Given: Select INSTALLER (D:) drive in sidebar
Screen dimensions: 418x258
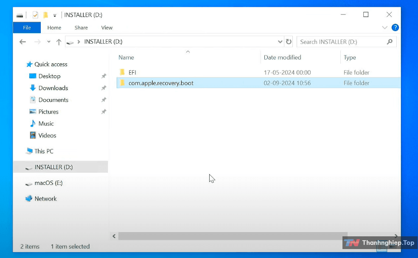Looking at the screenshot, I should (61, 167).
